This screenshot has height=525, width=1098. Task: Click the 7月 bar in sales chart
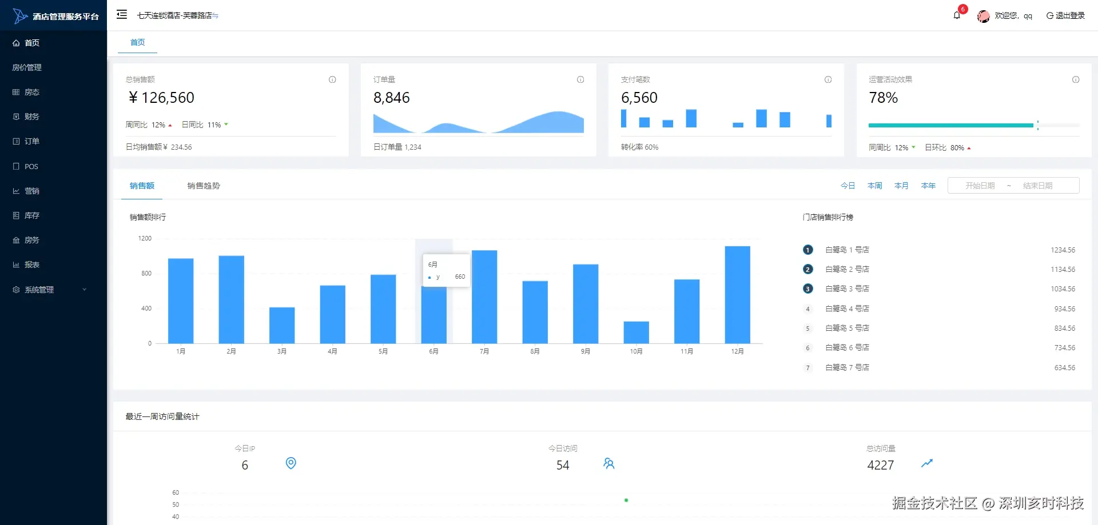pos(484,297)
